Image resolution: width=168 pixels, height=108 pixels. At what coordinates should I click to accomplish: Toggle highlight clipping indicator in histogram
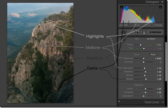[x=161, y=7]
